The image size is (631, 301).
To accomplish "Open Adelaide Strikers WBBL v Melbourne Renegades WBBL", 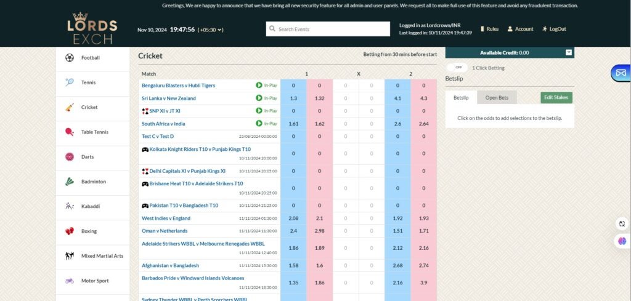I will coord(203,244).
